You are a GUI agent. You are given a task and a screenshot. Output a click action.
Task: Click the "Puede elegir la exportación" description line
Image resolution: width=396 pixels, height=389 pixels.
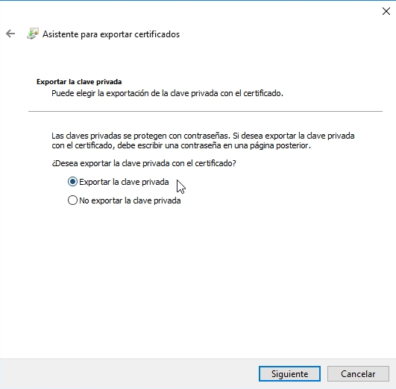point(167,93)
